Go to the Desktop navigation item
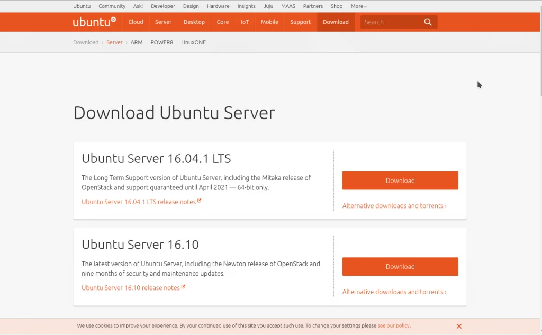The width and height of the screenshot is (542, 335). [194, 22]
